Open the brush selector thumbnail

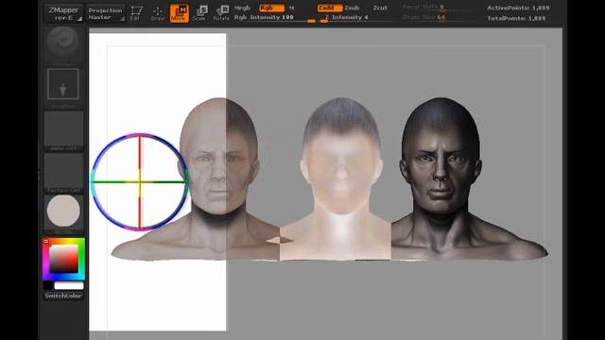(x=63, y=44)
